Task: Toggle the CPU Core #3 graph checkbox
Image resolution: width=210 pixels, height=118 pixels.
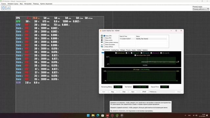Action: click(151, 53)
